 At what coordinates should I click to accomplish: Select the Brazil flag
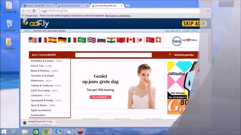click(x=82, y=40)
